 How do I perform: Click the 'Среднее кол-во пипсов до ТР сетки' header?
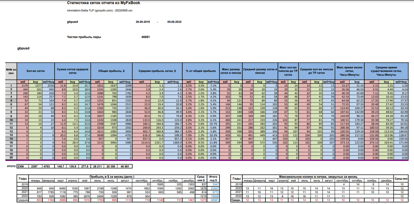[x=317, y=71]
